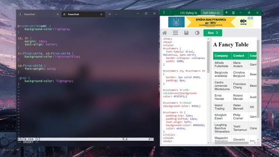This screenshot has height=157, width=279.
Task: Click the '#customers {' line in code editor
Action: 172,48
